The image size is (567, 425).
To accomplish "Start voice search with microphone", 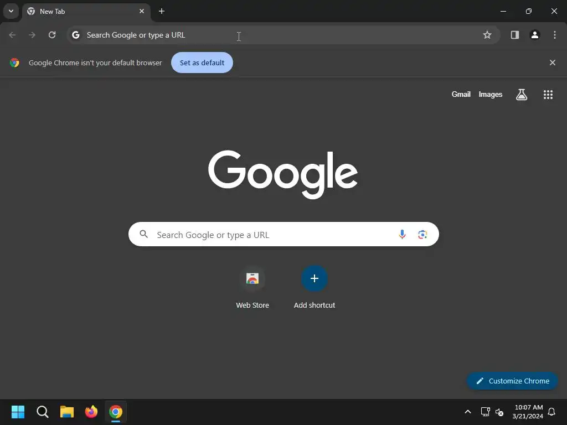I will click(402, 235).
